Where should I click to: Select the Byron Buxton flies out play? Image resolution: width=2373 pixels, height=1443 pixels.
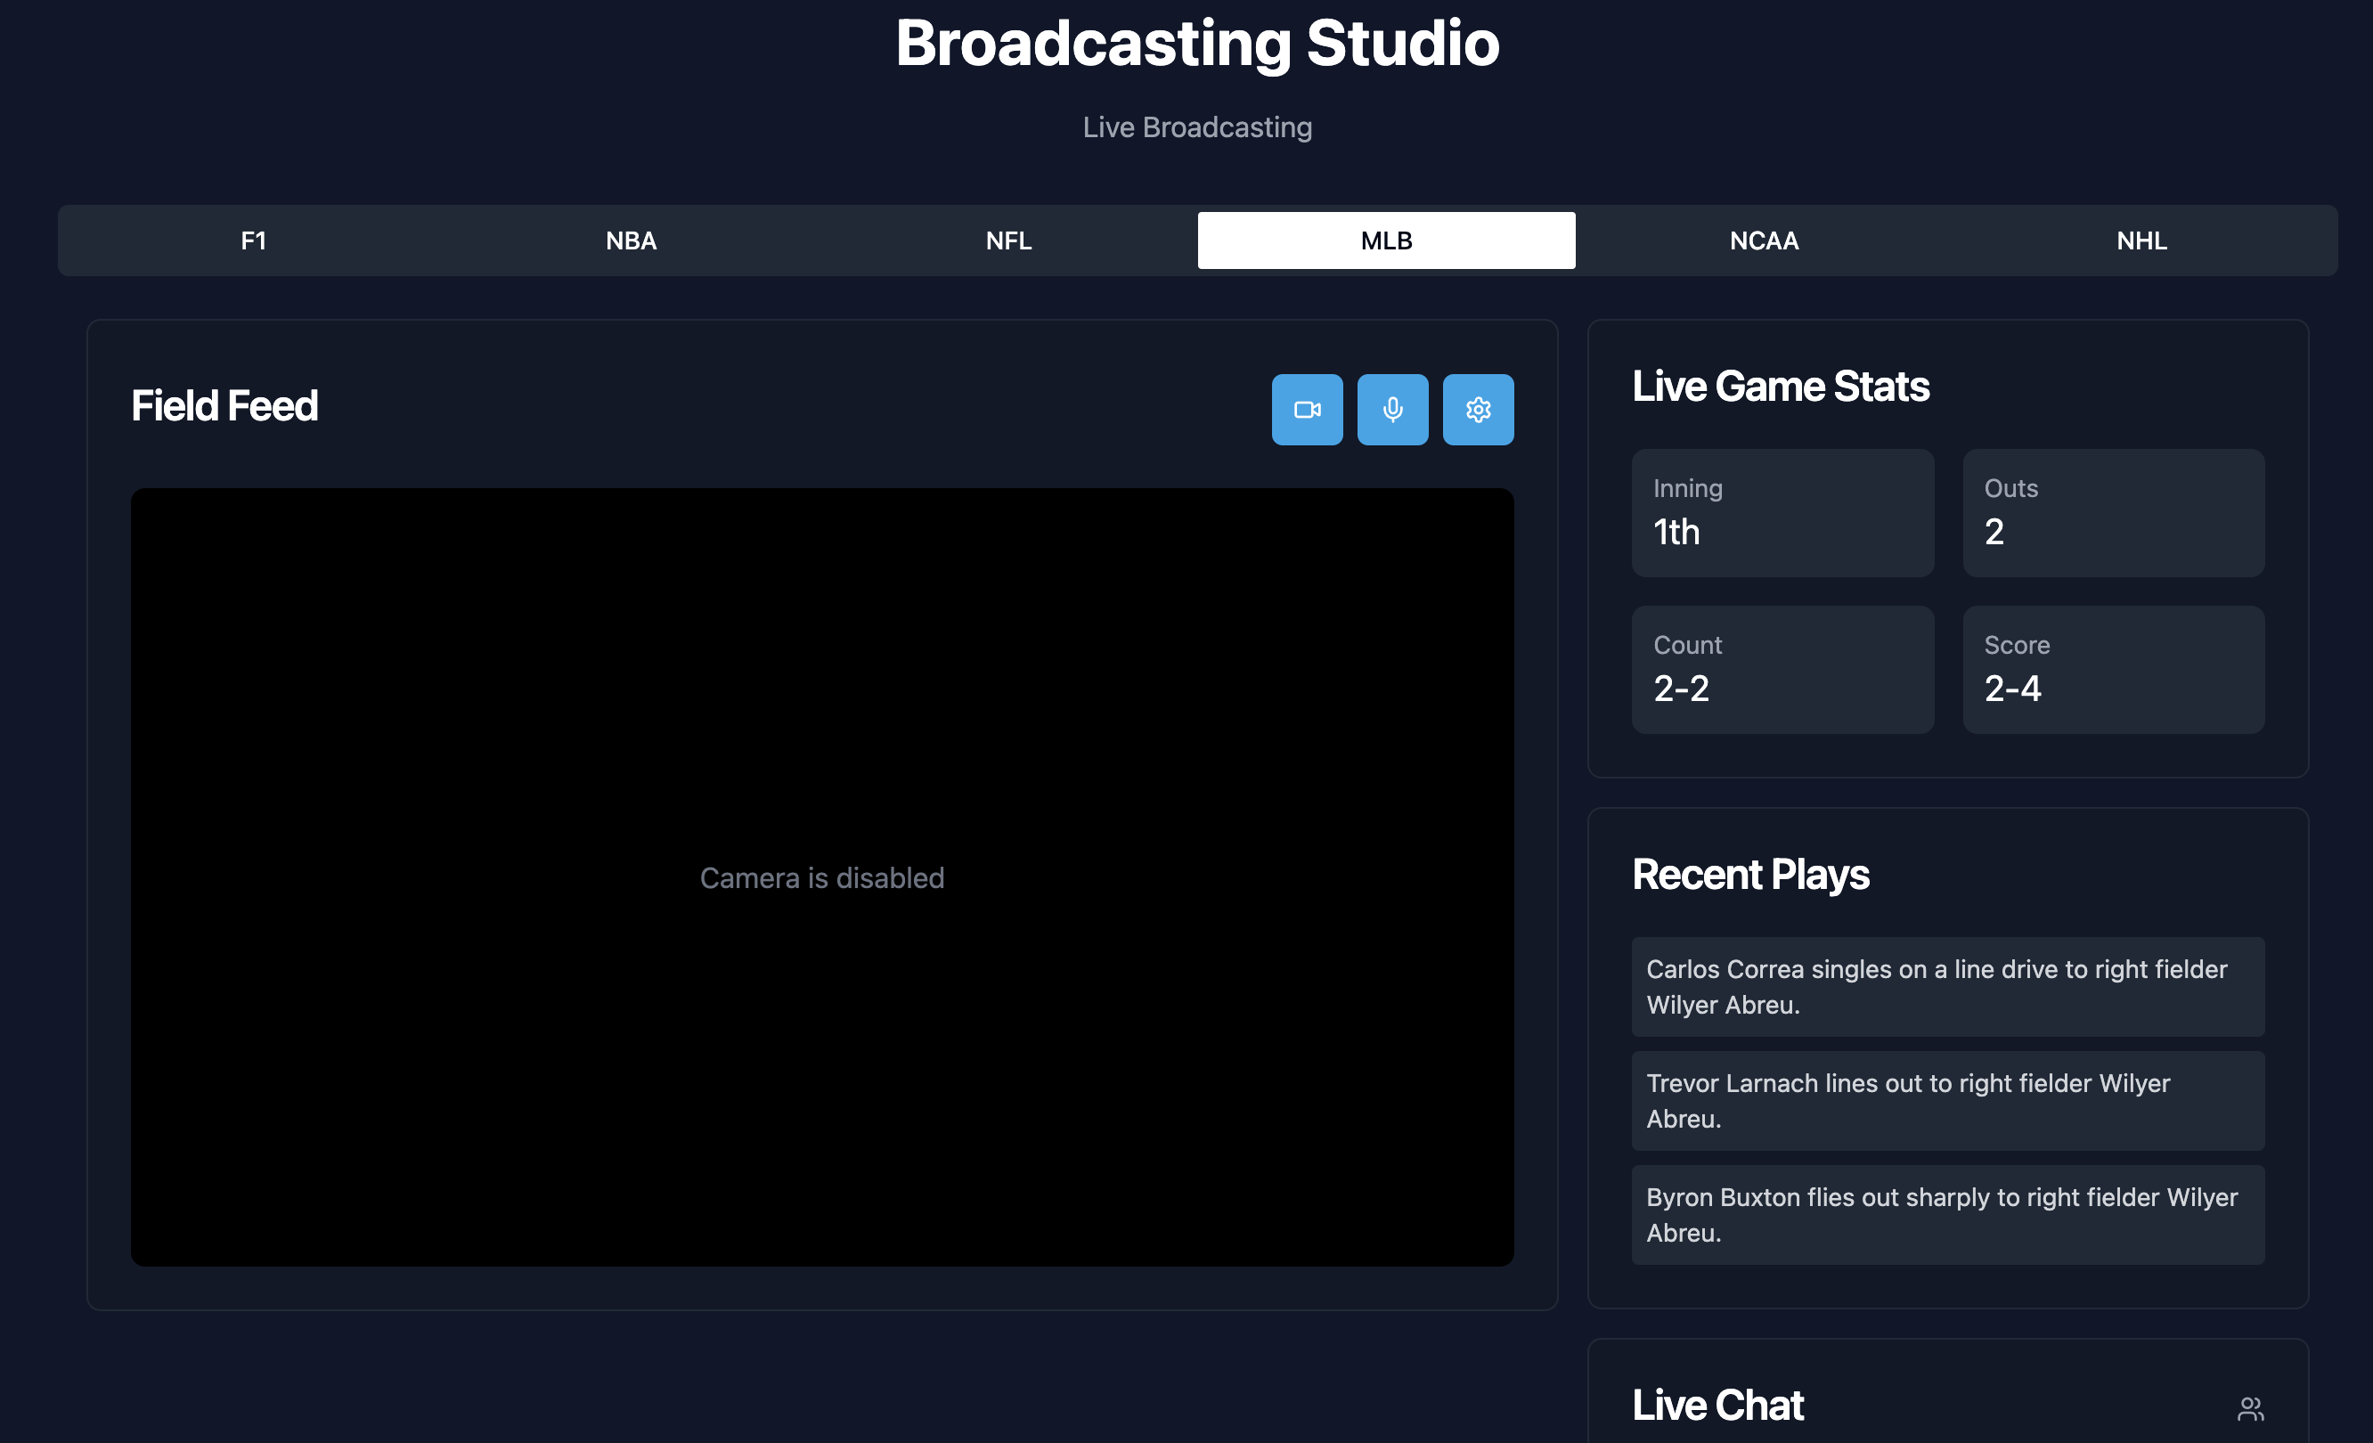[1947, 1215]
